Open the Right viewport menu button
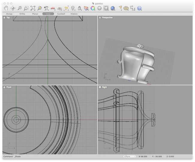The image size is (195, 162). coord(100,87)
